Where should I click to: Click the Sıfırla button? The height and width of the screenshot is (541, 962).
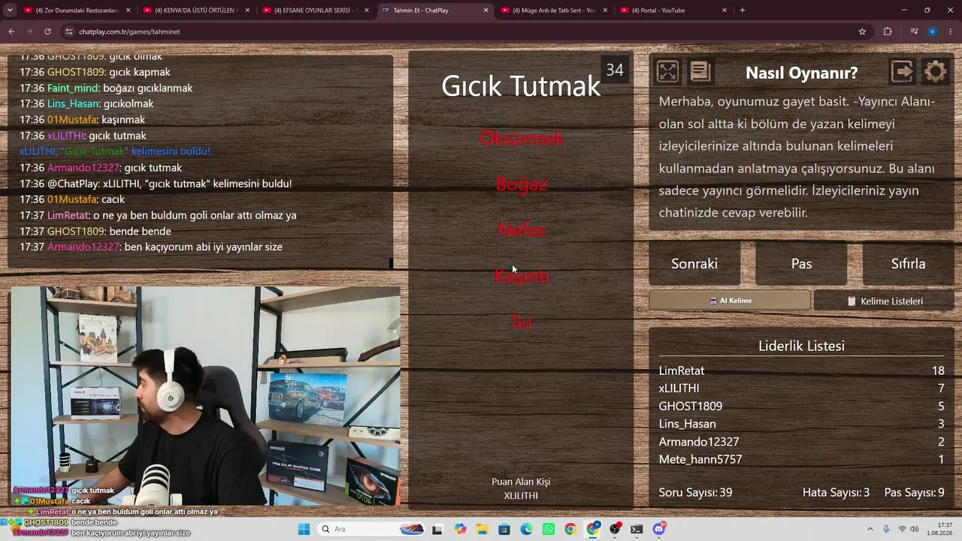point(908,264)
